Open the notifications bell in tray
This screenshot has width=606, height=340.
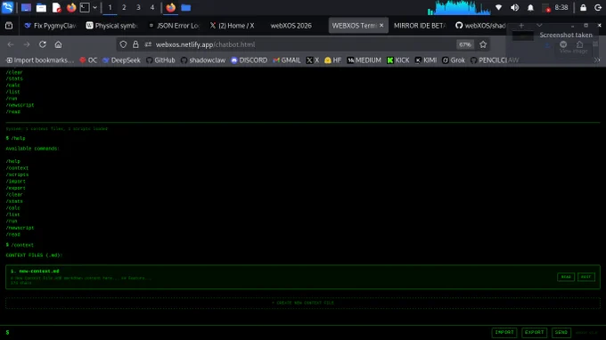pyautogui.click(x=530, y=8)
